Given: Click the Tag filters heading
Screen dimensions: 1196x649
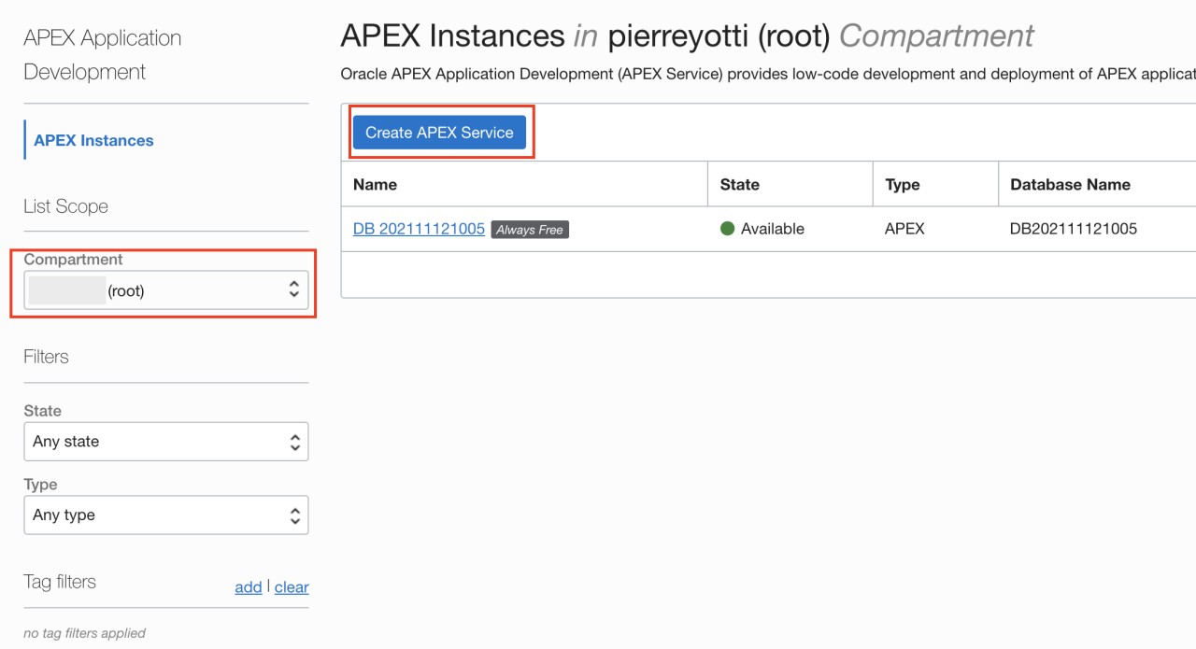Looking at the screenshot, I should click(60, 582).
